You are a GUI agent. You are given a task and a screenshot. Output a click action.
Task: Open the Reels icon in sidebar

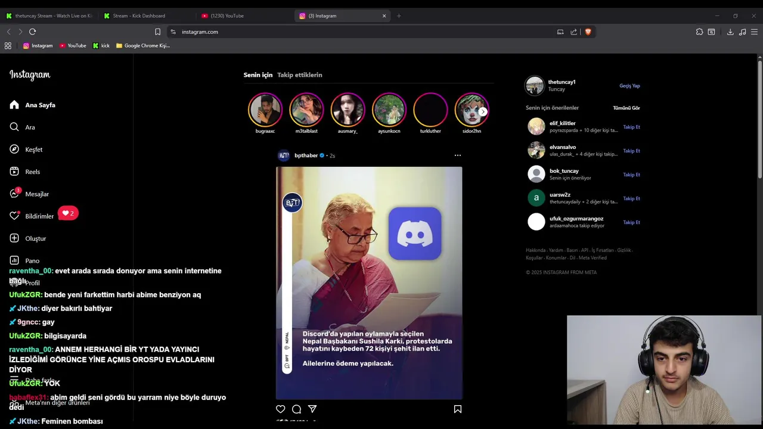click(x=14, y=172)
